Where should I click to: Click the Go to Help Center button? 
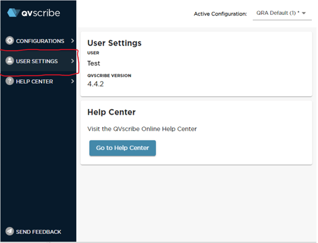pyautogui.click(x=122, y=148)
